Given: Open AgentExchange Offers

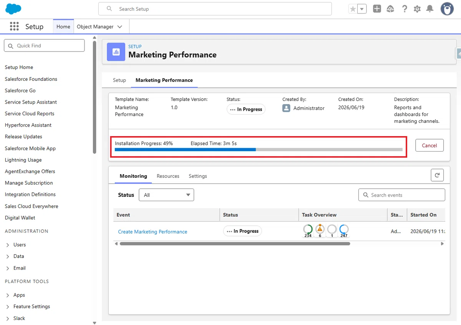Looking at the screenshot, I should click(x=30, y=171).
